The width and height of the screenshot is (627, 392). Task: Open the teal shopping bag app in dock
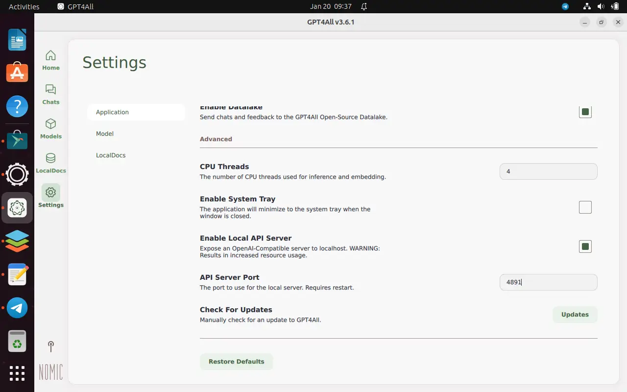pyautogui.click(x=17, y=141)
